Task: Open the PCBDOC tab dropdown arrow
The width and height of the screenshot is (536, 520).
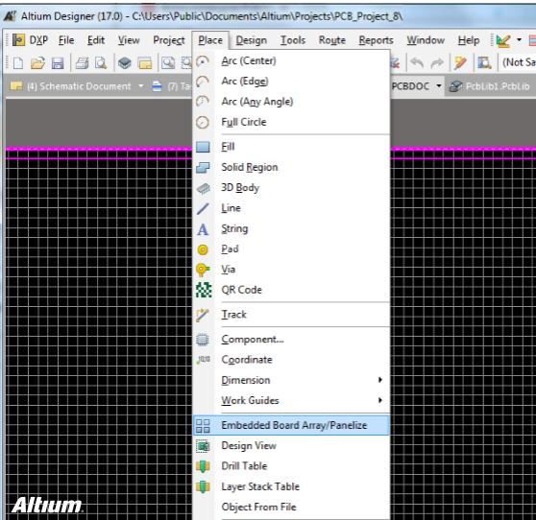Action: point(439,86)
